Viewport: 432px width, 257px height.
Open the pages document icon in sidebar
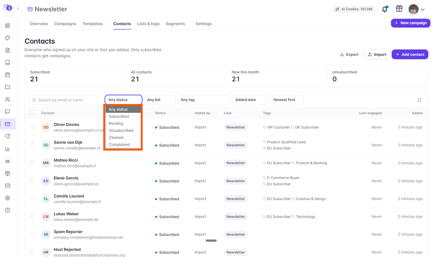click(8, 50)
